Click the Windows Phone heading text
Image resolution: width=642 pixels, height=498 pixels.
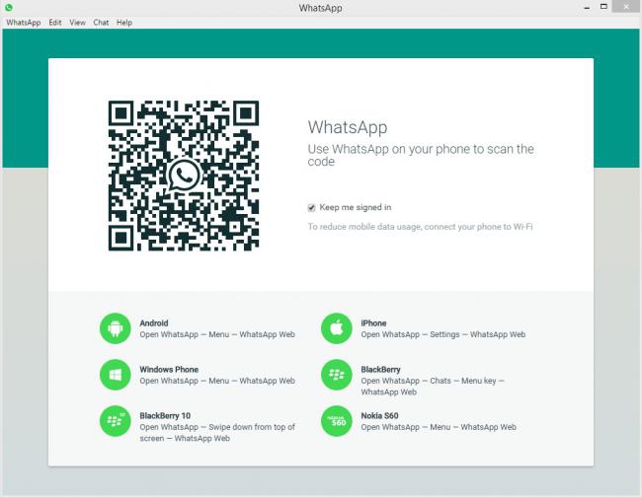coord(169,369)
